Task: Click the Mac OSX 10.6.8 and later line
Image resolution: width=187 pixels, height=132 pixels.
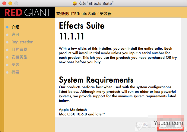Action: tap(82, 114)
